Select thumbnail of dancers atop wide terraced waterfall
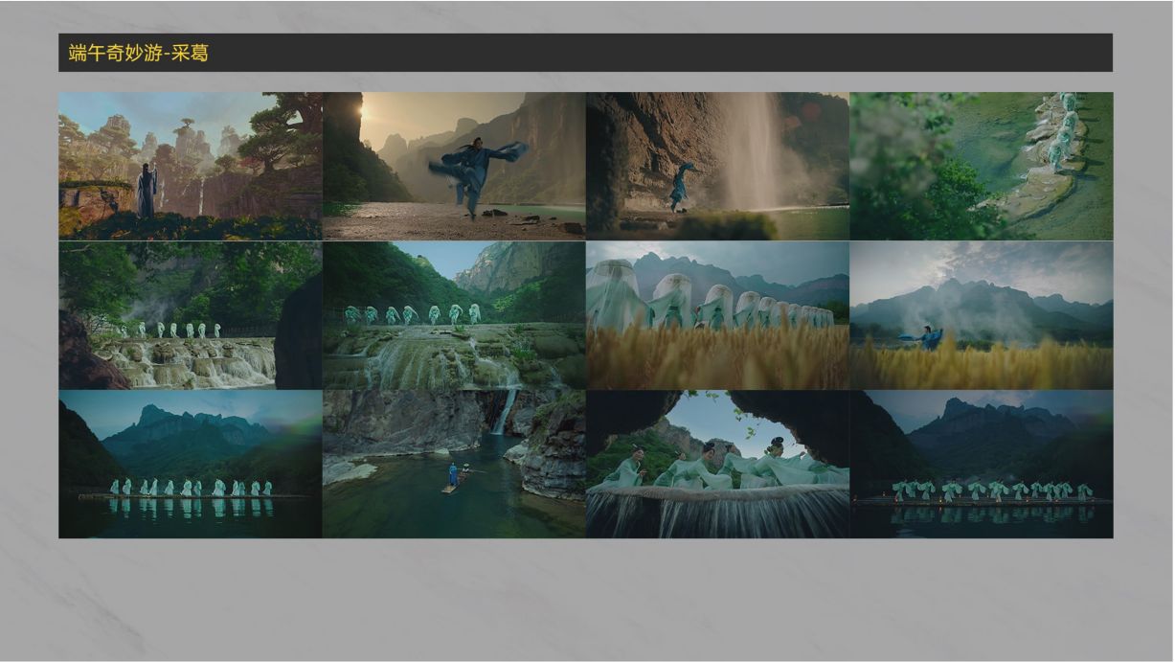1175x662 pixels. click(x=454, y=315)
